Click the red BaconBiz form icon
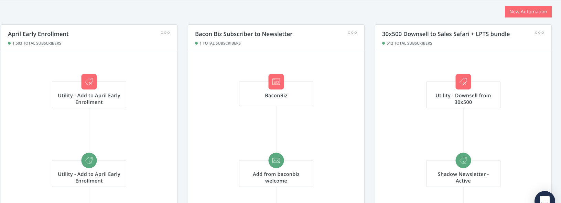Viewport: 561px width, 203px height. (x=276, y=82)
